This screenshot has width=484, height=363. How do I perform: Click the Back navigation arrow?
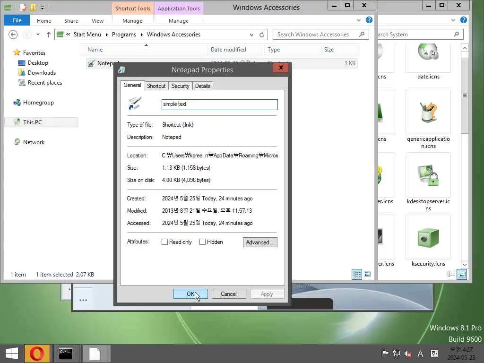click(x=13, y=34)
